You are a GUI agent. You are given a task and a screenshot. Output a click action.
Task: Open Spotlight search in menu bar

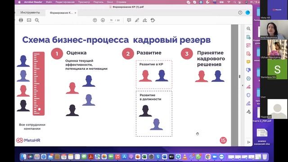pos(235,2)
